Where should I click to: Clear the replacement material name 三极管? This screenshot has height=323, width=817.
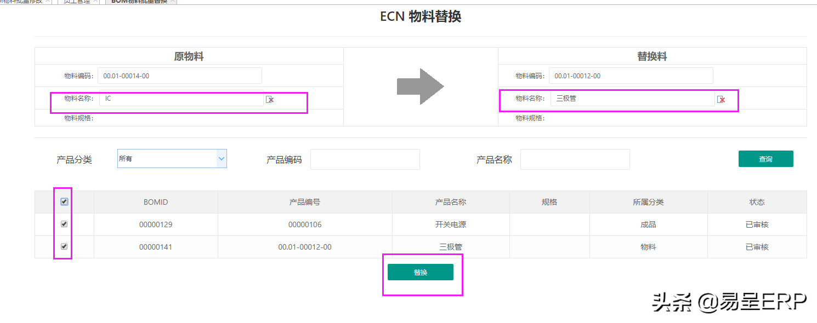[722, 99]
